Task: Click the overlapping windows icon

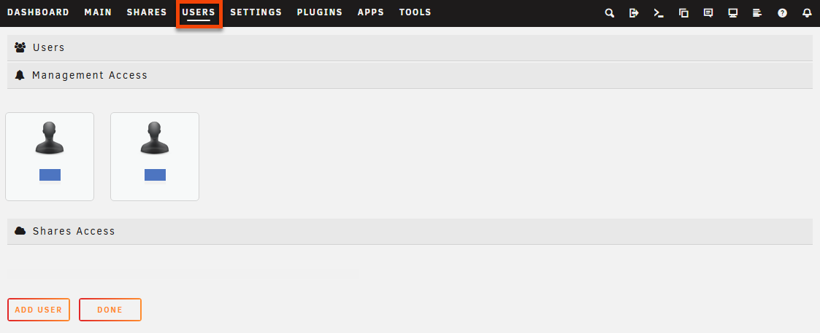Action: point(683,13)
